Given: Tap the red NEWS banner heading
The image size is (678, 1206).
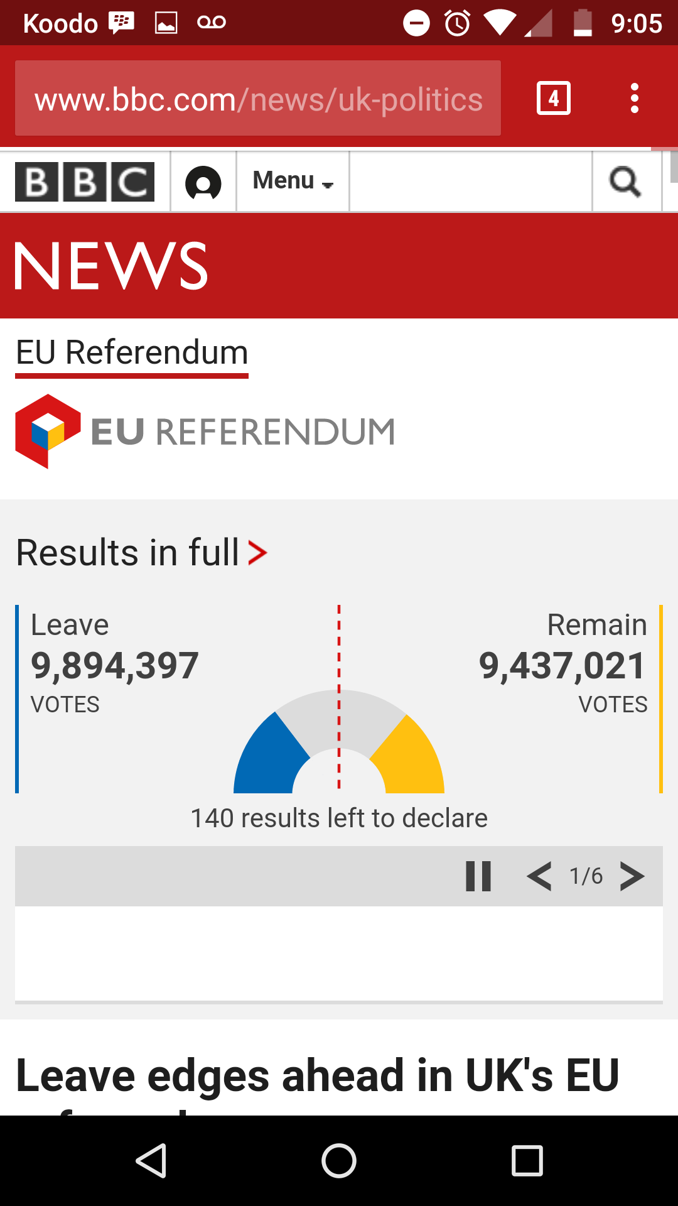Looking at the screenshot, I should pos(111,266).
